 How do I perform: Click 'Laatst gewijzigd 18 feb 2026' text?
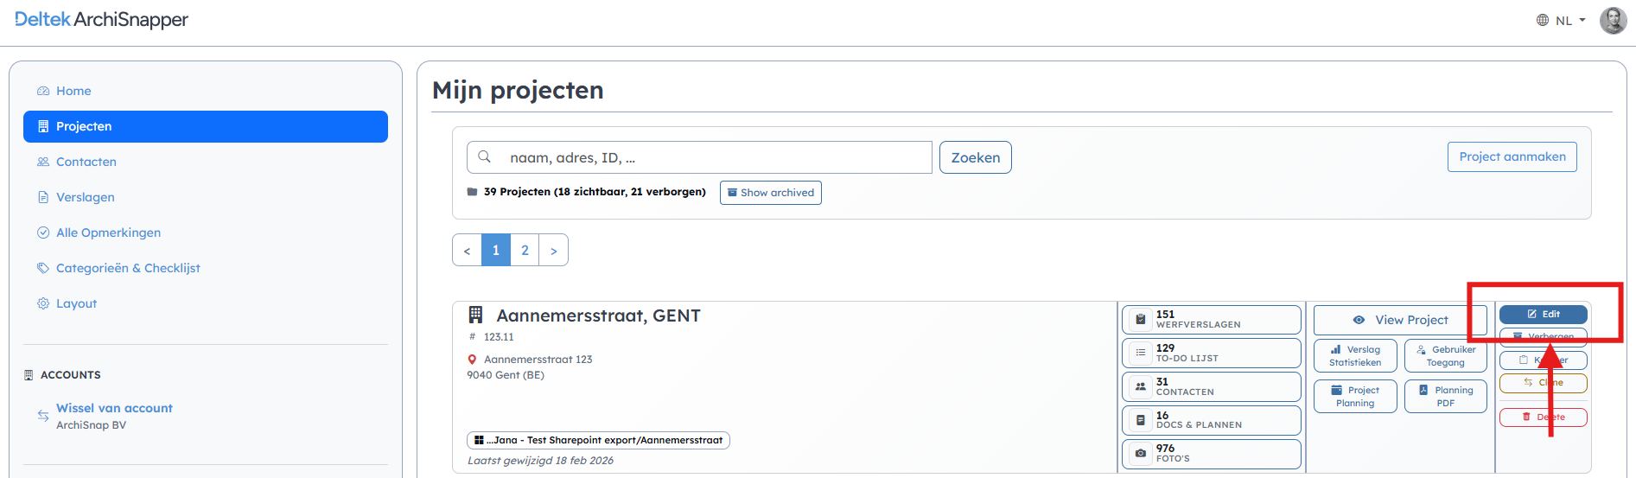(x=540, y=461)
